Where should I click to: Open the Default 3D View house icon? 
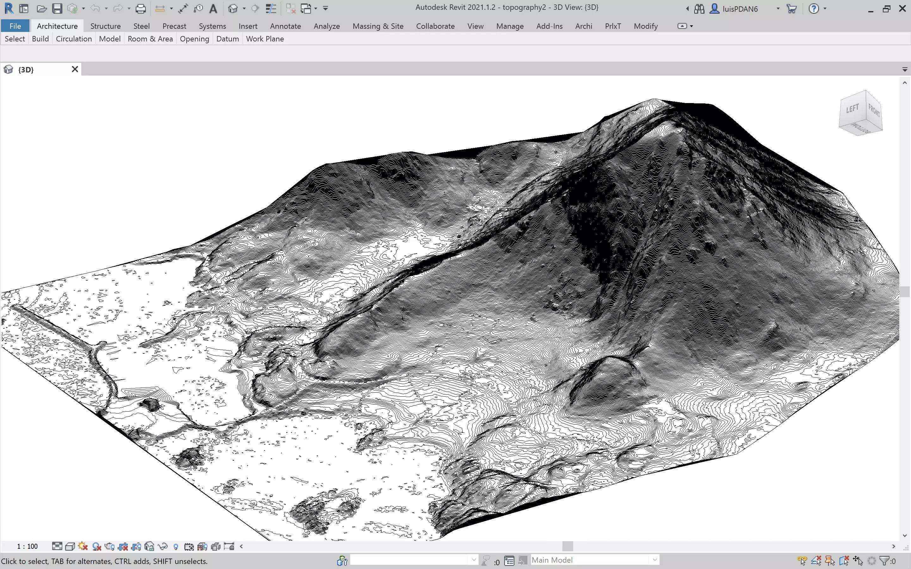click(x=233, y=8)
